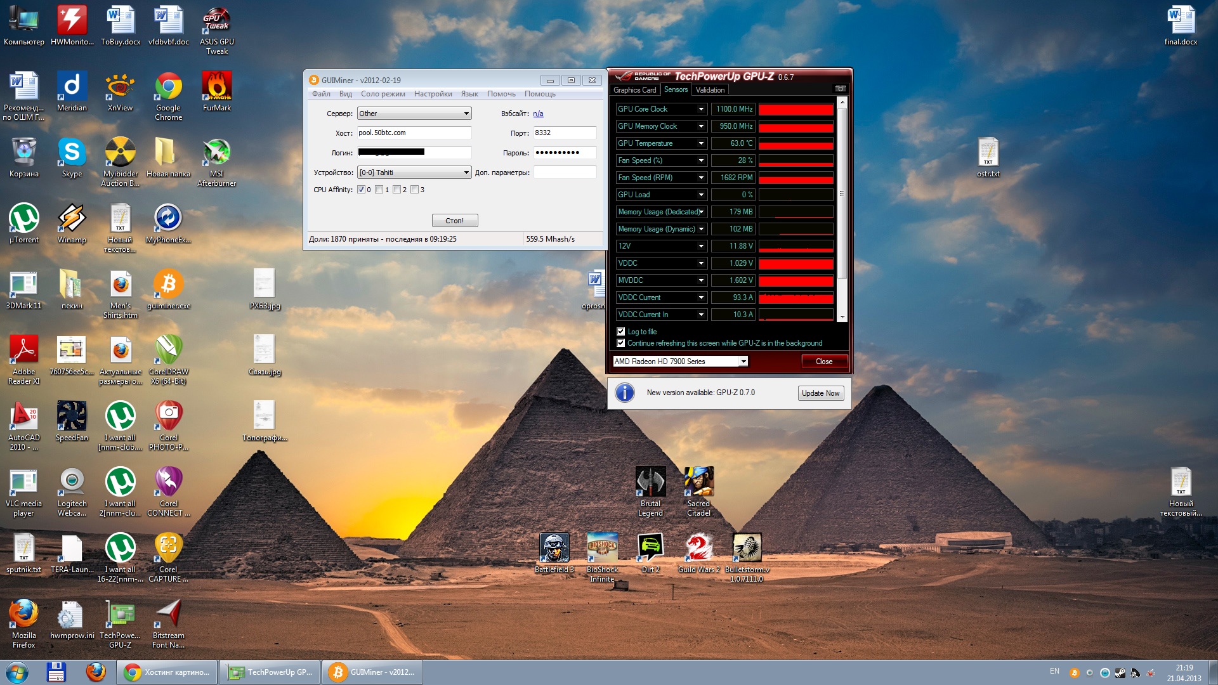Uncheck the Log to file checkbox
The width and height of the screenshot is (1218, 685).
(x=621, y=332)
